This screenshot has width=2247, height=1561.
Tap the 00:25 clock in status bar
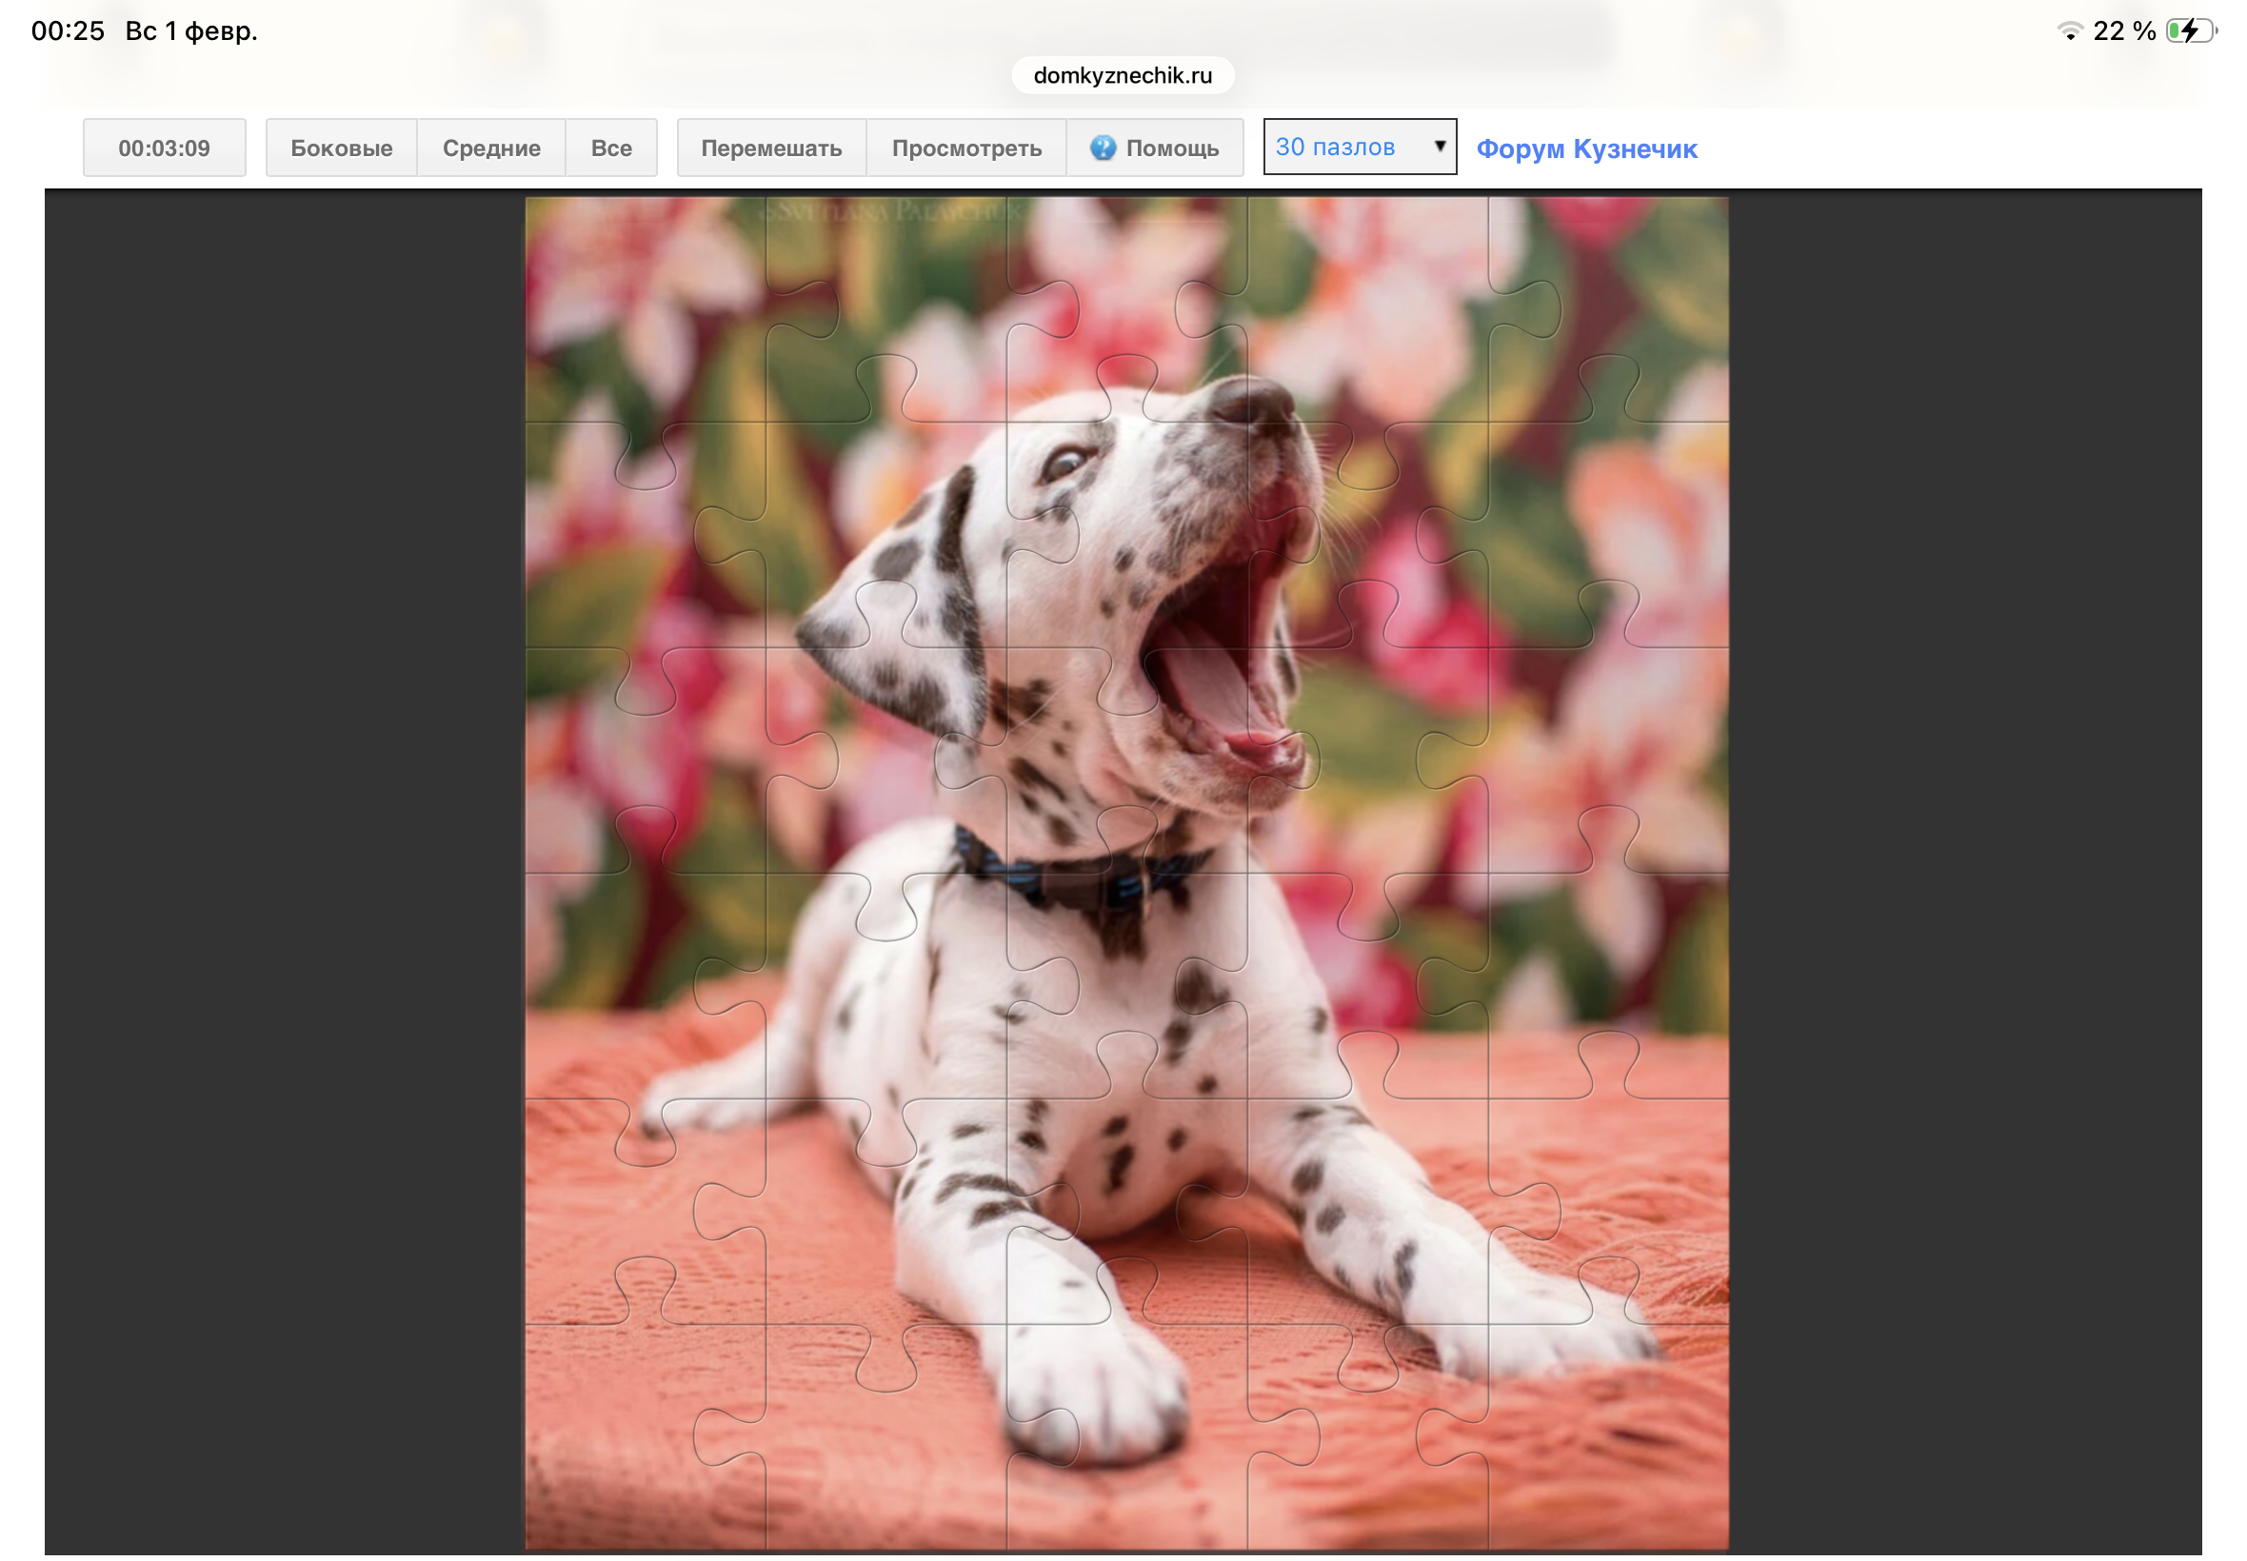pyautogui.click(x=68, y=31)
